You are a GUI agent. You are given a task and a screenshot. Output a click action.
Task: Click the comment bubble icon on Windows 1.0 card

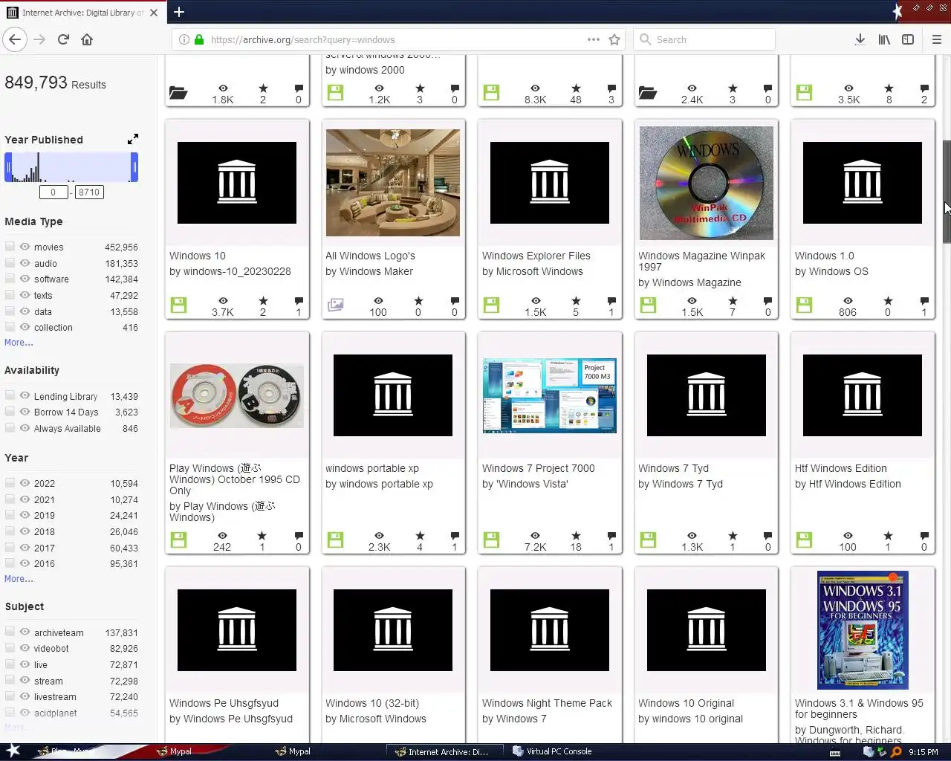click(924, 301)
